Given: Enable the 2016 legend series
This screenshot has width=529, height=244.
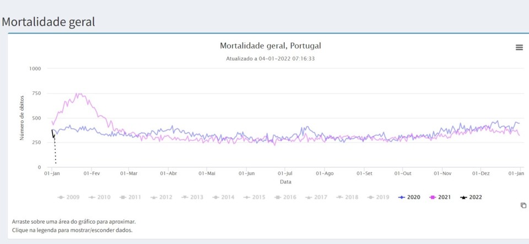Looking at the screenshot, I should [x=285, y=197].
